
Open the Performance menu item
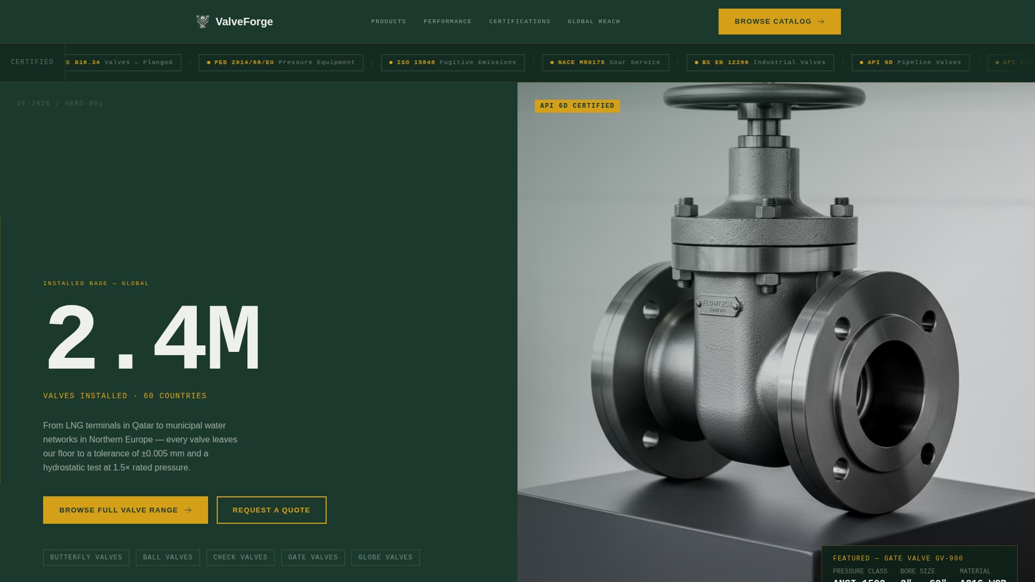447,22
